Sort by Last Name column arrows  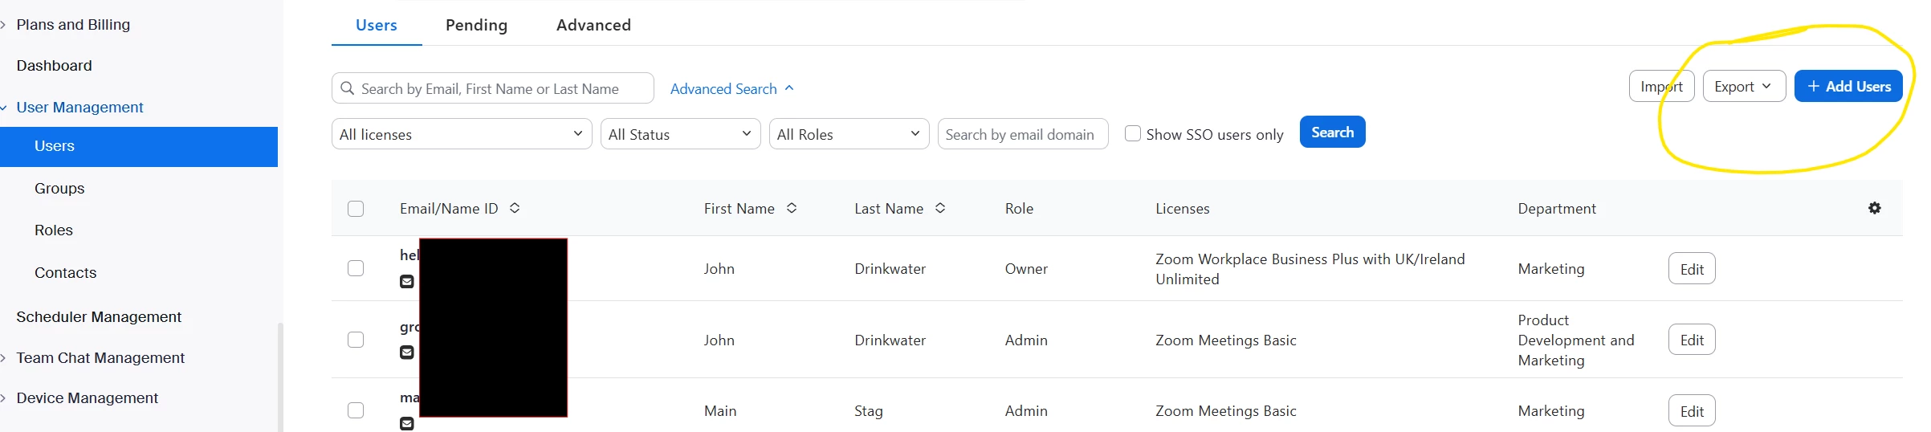tap(940, 208)
